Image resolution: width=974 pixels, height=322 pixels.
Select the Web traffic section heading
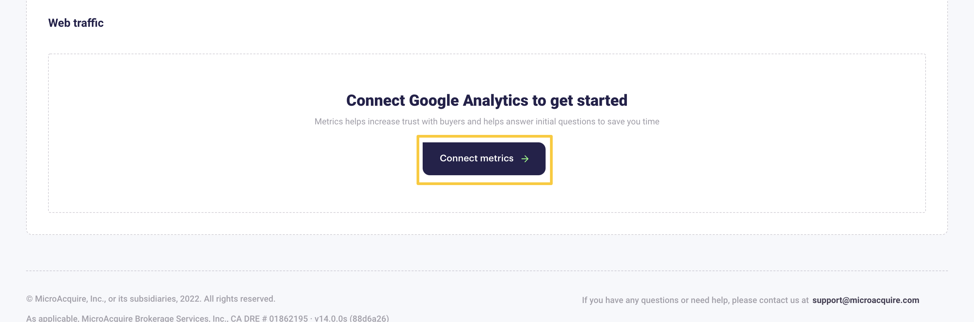(x=76, y=23)
